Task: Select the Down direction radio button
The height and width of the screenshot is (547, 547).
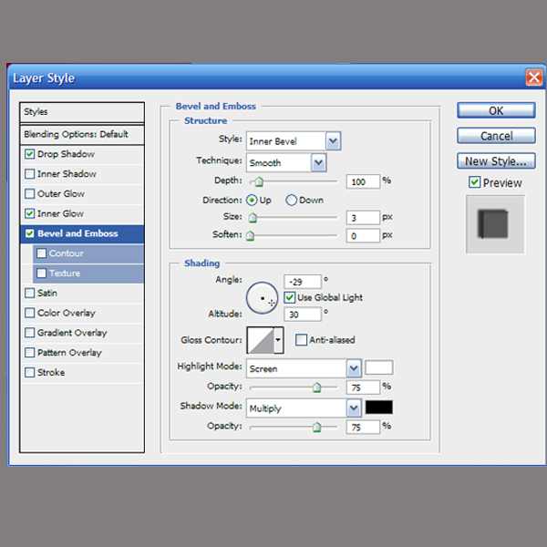Action: 292,200
